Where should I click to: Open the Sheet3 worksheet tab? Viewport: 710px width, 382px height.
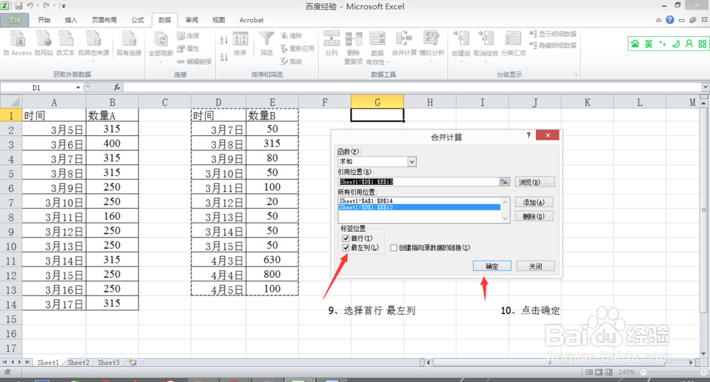point(108,363)
